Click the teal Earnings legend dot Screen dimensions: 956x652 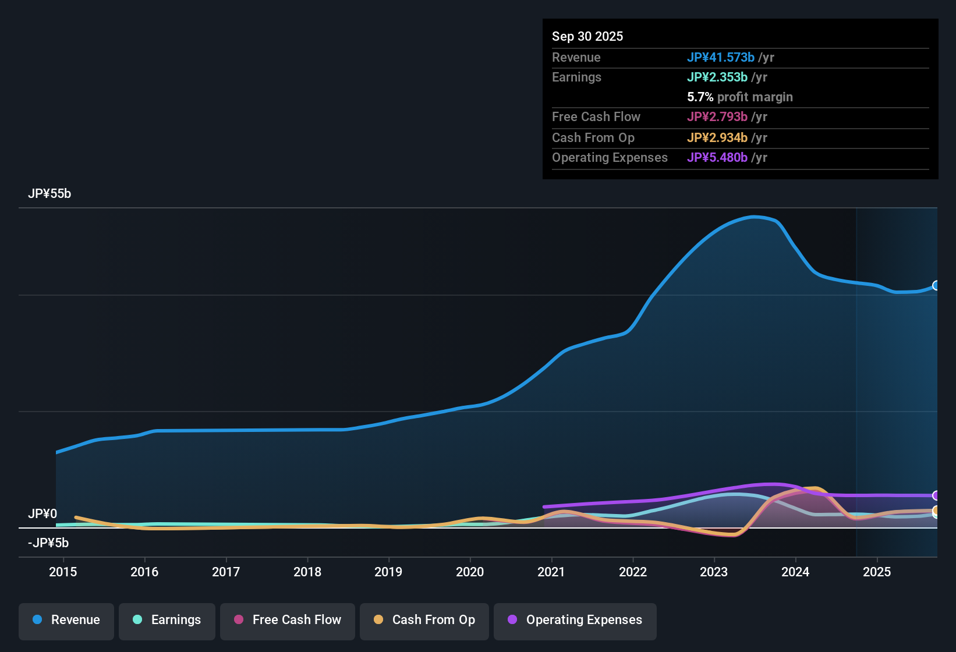138,621
